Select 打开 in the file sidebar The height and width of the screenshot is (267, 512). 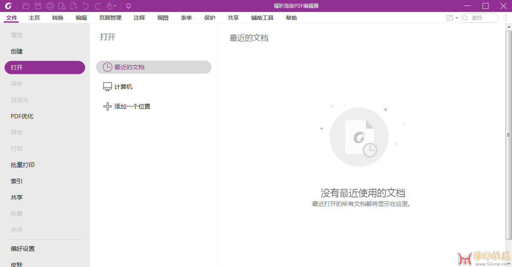tap(45, 67)
